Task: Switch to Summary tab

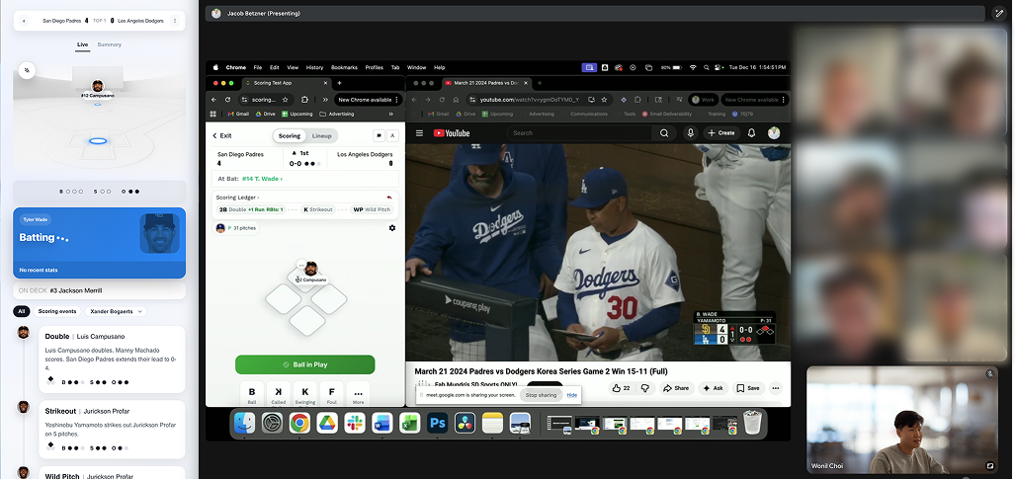Action: click(110, 44)
